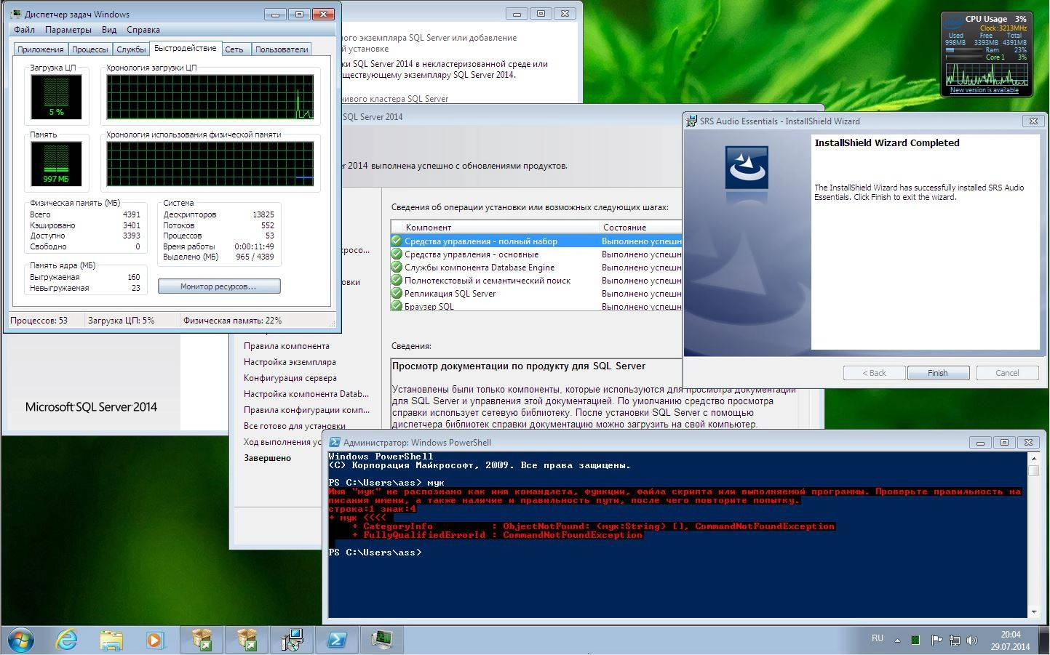Click the Монитор ресурсов button
Viewport: 1050px width, 655px height.
219,286
